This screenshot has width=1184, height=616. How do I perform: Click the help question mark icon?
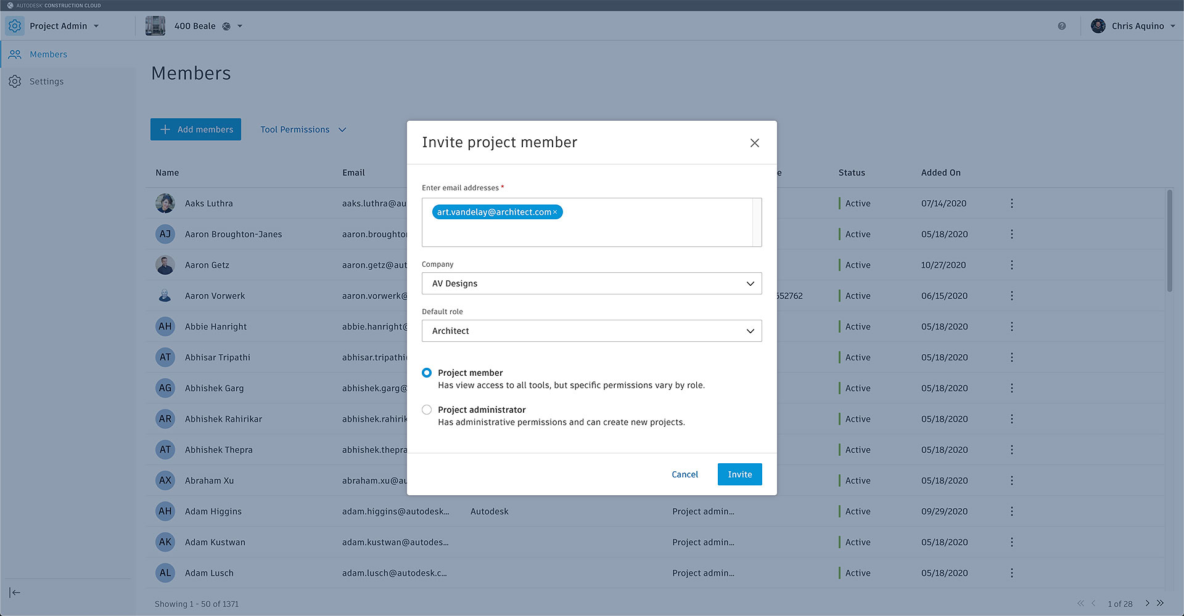pos(1062,26)
